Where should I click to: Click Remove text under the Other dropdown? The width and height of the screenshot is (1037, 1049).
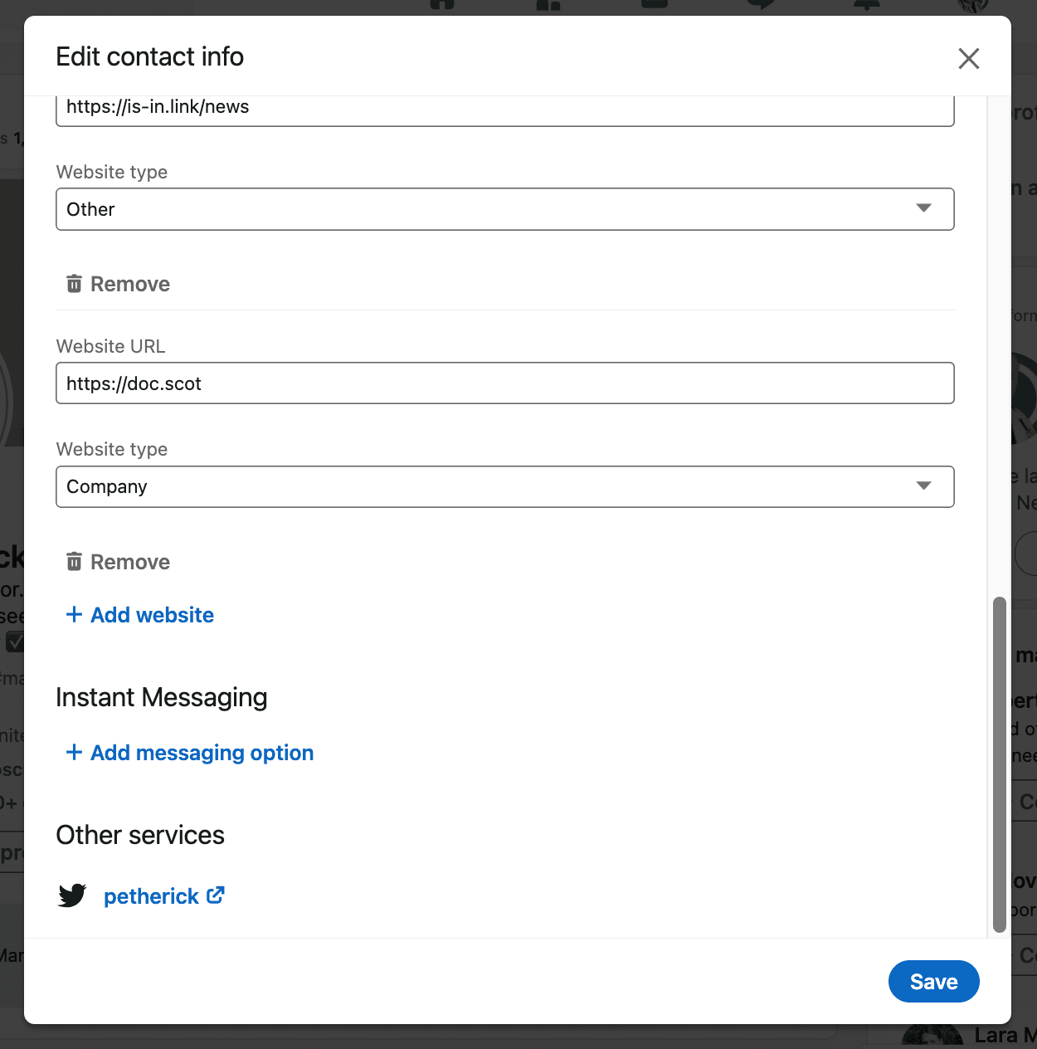pos(130,284)
